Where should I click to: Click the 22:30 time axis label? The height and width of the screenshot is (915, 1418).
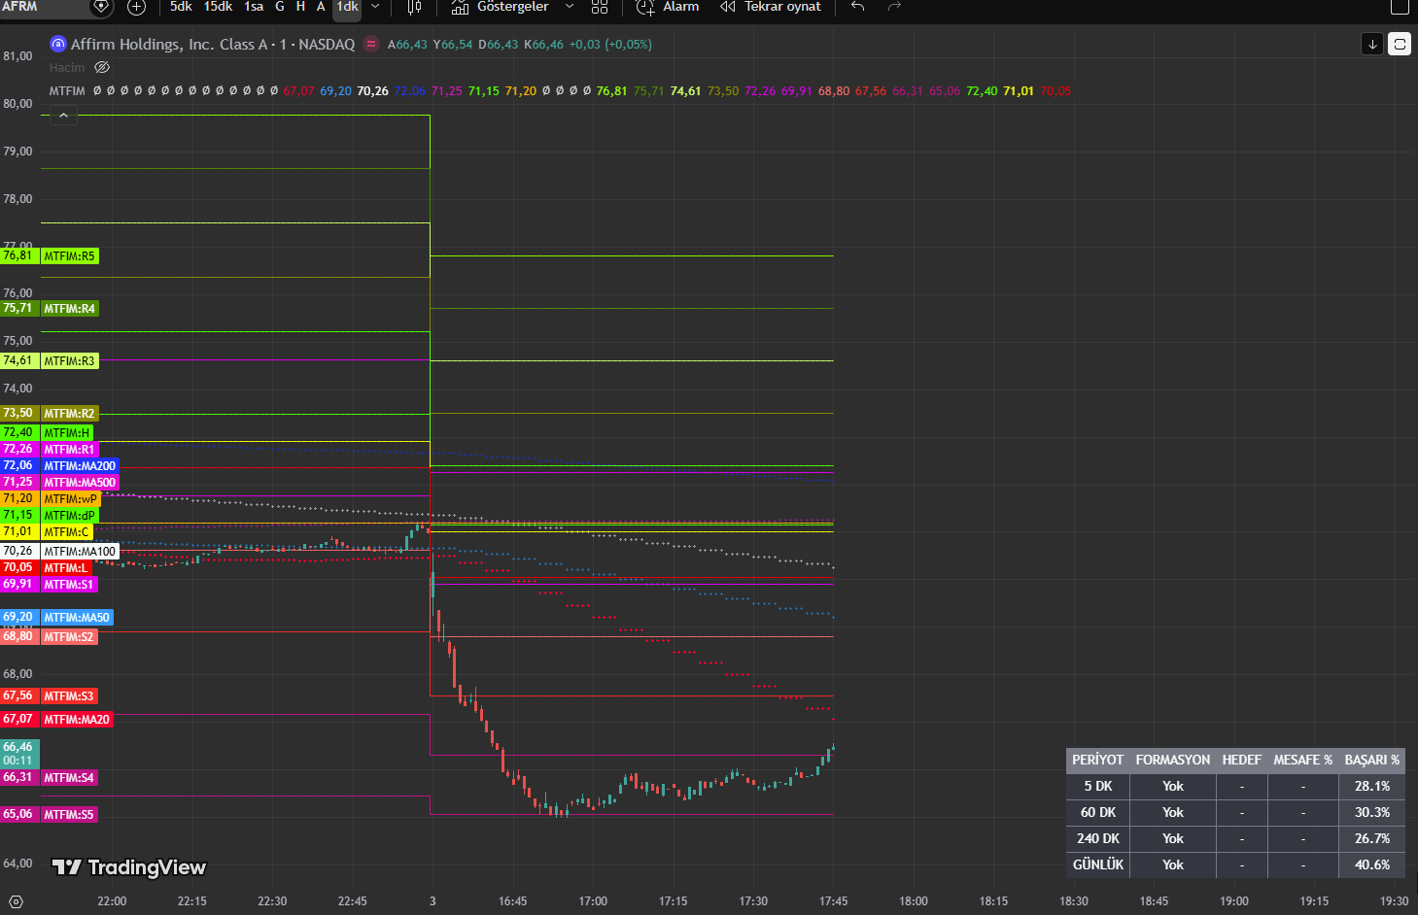coord(272,901)
